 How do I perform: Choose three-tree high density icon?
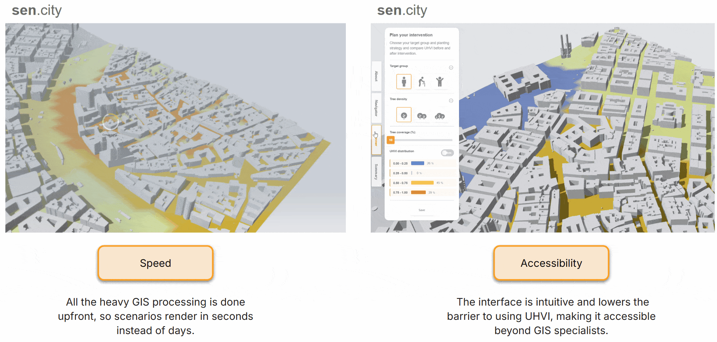tap(440, 116)
